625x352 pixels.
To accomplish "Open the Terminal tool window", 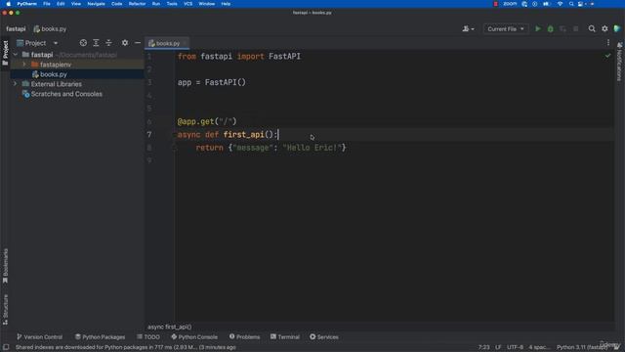I will pyautogui.click(x=285, y=336).
